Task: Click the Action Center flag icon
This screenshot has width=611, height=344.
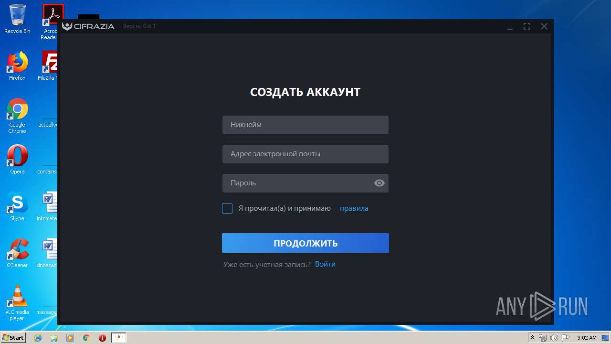Action: coord(565,338)
